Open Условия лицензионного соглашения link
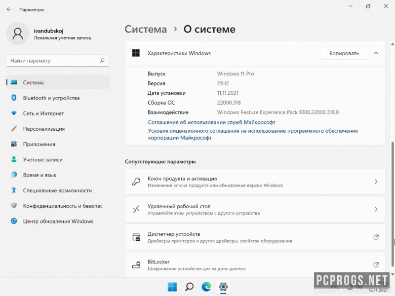Screen dimensions: 395x296 coord(253,134)
